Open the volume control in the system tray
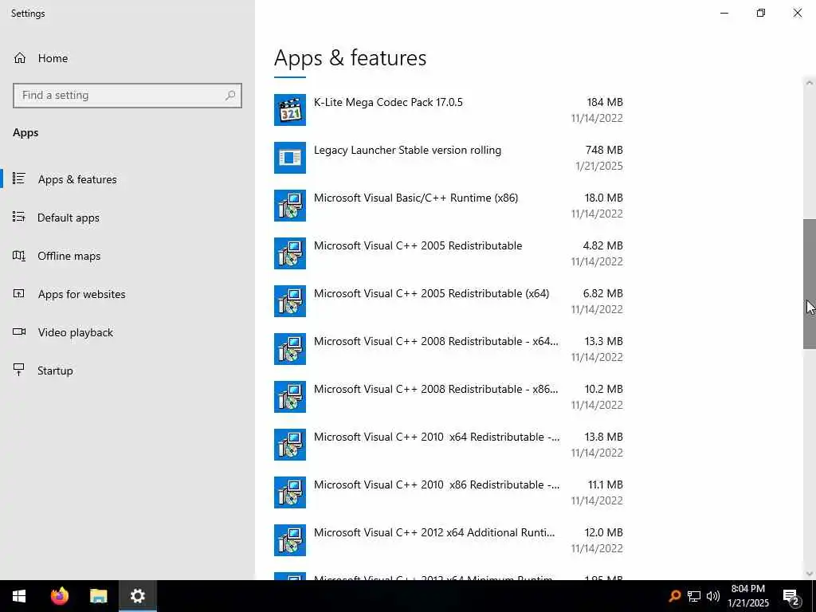Viewport: 816px width, 612px height. point(713,596)
